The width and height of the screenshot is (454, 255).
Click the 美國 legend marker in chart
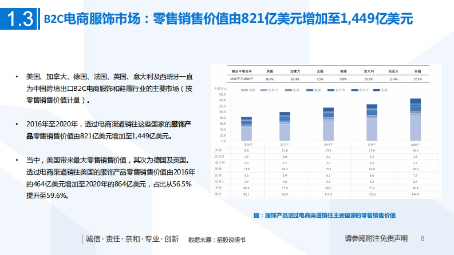click(244, 90)
